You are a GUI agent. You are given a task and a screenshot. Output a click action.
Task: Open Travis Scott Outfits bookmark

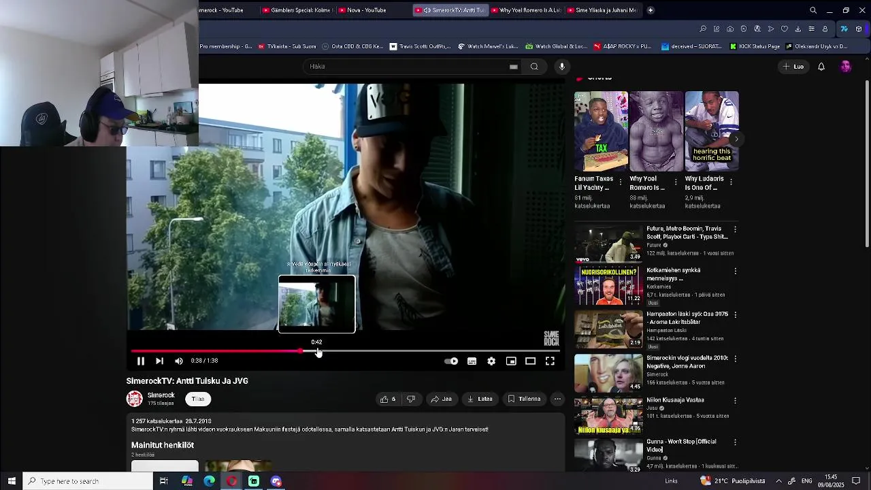click(420, 46)
